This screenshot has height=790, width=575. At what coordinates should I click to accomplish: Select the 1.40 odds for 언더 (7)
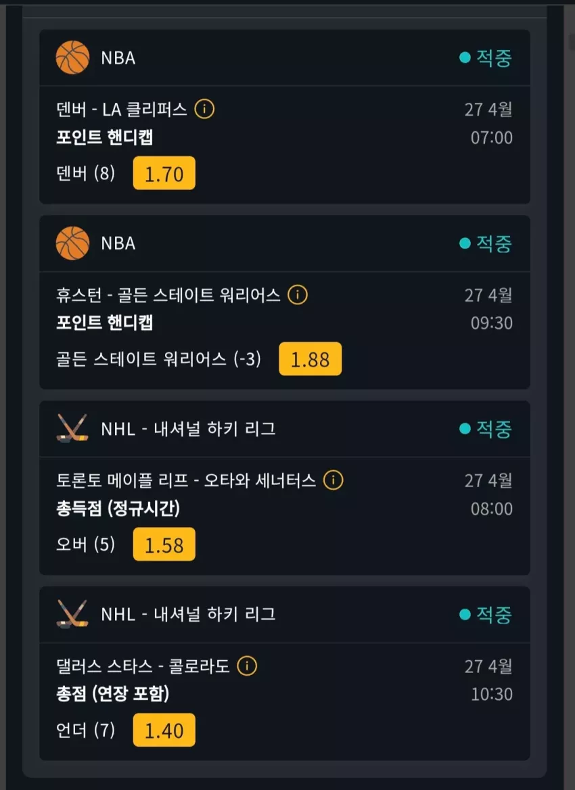[x=164, y=730]
